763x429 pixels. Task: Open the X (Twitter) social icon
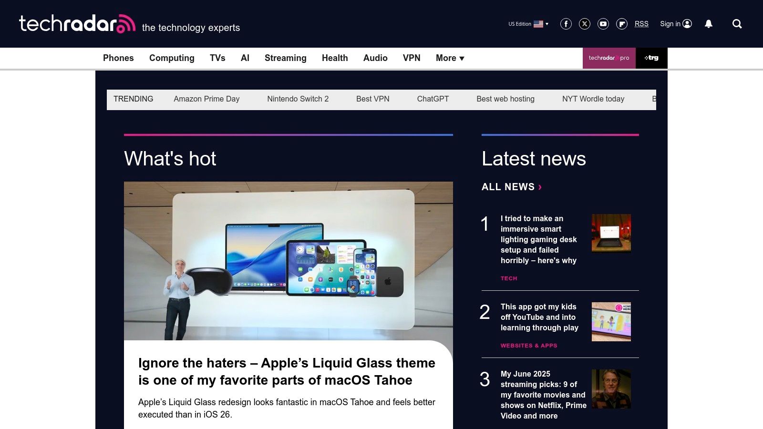(x=585, y=24)
